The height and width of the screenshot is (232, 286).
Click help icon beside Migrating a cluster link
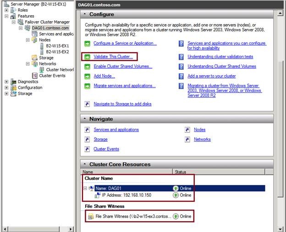coord(181,86)
